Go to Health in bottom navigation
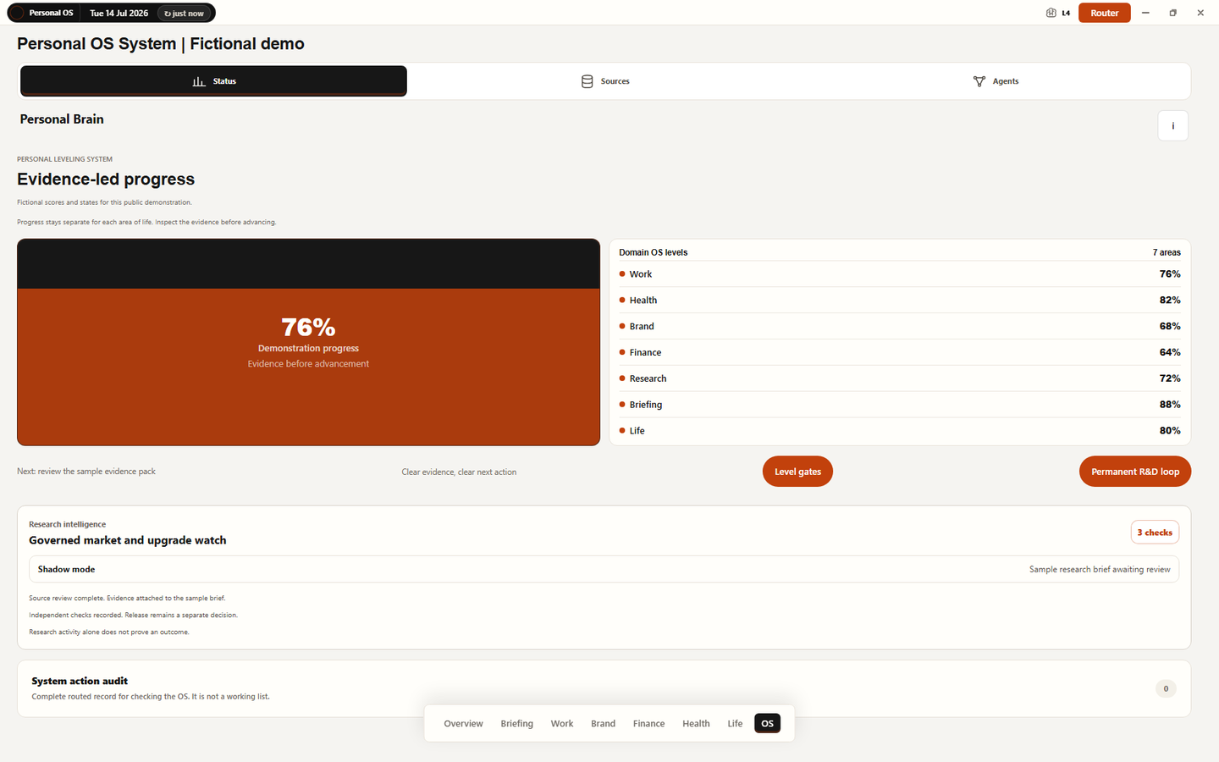 pos(696,724)
